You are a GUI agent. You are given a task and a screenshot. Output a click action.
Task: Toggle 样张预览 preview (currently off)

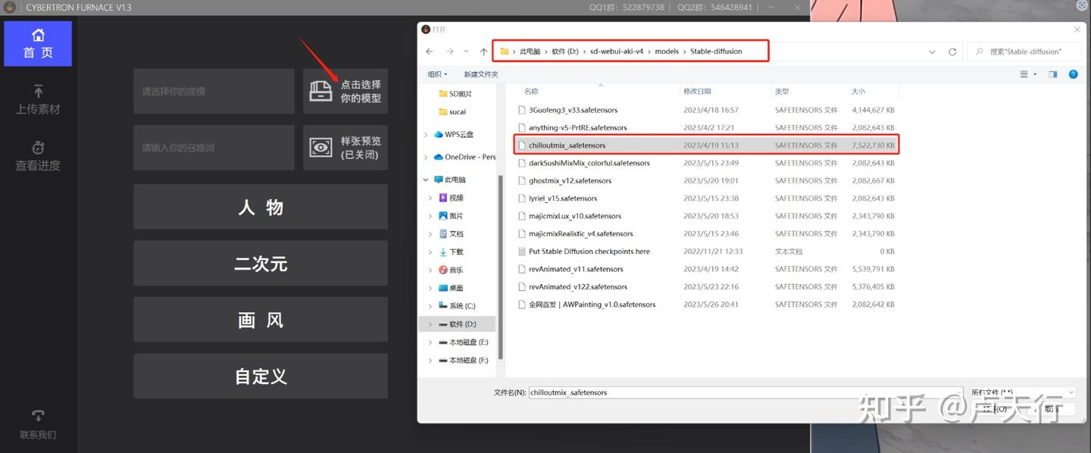(345, 148)
